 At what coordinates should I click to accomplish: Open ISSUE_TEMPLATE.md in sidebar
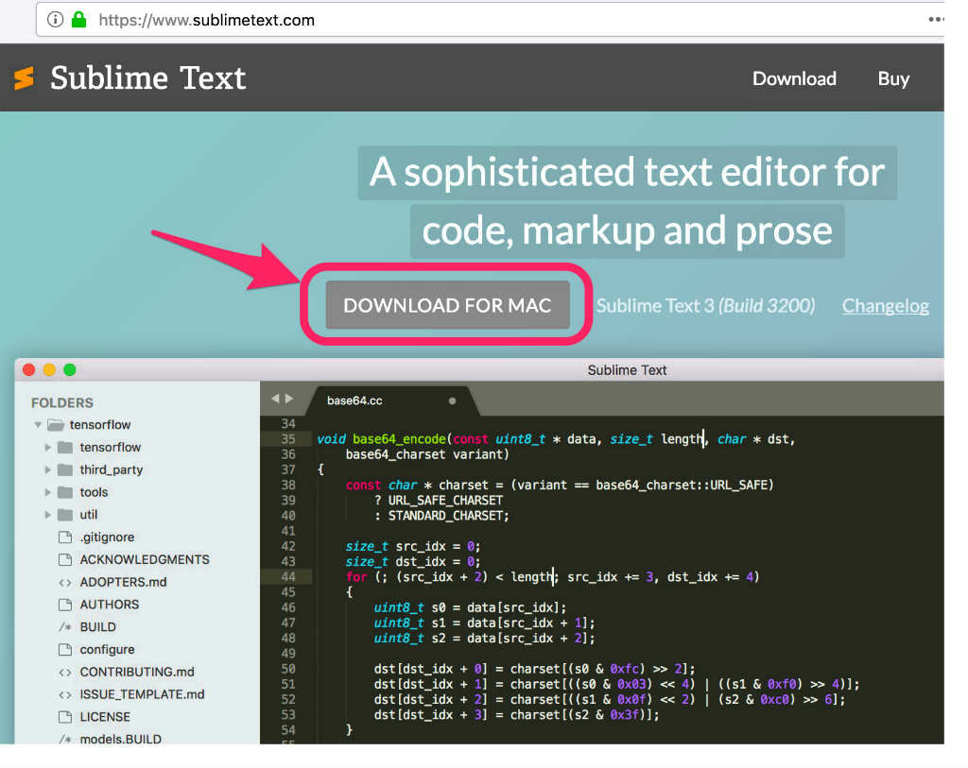point(142,694)
